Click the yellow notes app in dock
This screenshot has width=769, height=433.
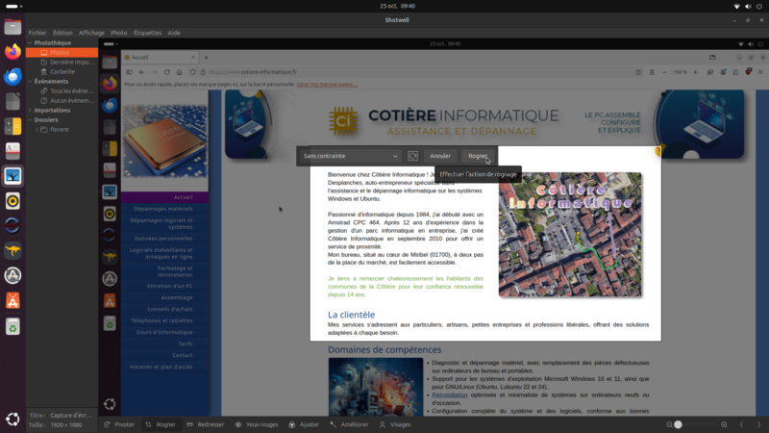tap(12, 126)
